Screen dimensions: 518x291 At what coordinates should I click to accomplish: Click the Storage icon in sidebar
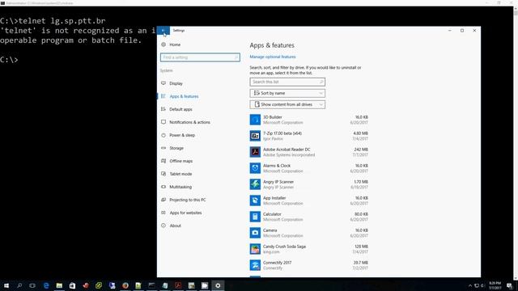click(x=163, y=148)
